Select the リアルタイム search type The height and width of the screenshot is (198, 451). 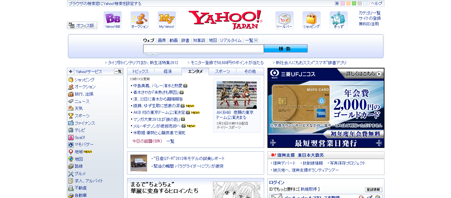point(231,40)
